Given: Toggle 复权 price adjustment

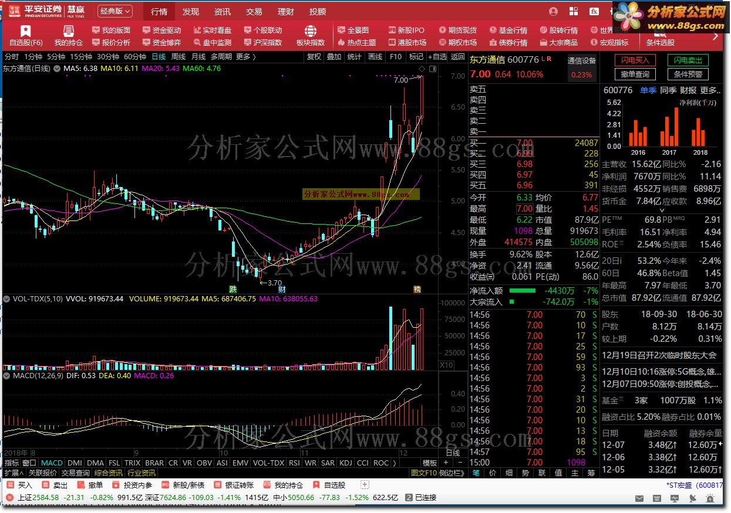Looking at the screenshot, I should [314, 57].
